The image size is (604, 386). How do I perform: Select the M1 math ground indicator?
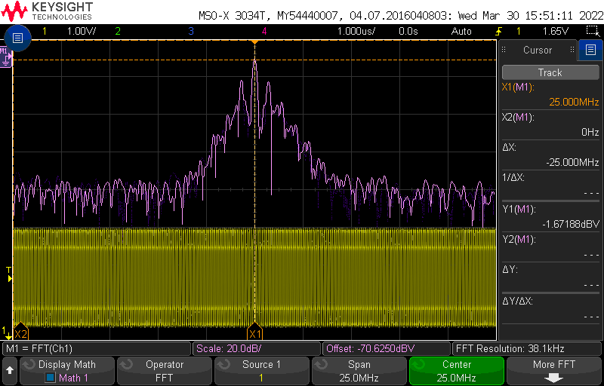pos(5,57)
